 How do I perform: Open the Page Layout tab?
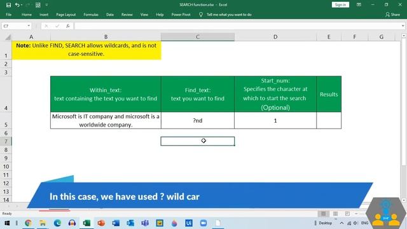66,15
